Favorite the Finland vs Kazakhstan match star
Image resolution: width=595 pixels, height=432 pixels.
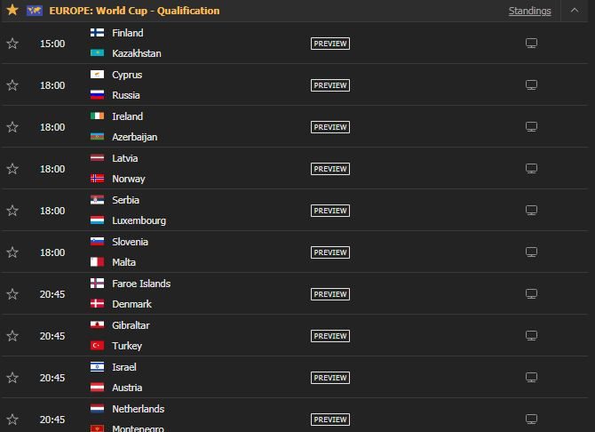(12, 44)
